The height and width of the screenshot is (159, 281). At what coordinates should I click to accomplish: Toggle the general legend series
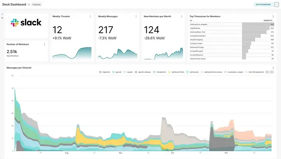[x=117, y=72]
